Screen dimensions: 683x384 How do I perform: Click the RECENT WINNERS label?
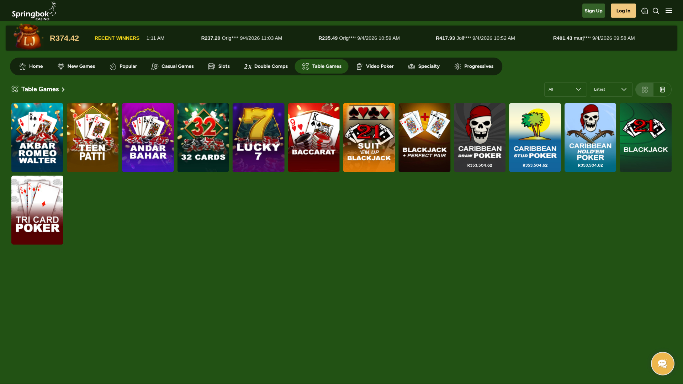117,38
